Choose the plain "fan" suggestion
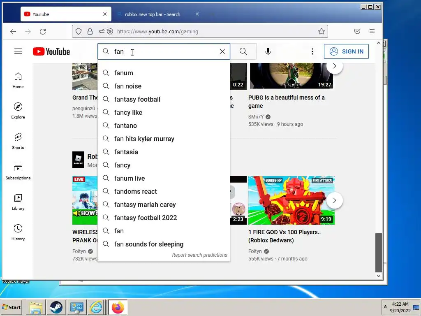 [x=164, y=231]
